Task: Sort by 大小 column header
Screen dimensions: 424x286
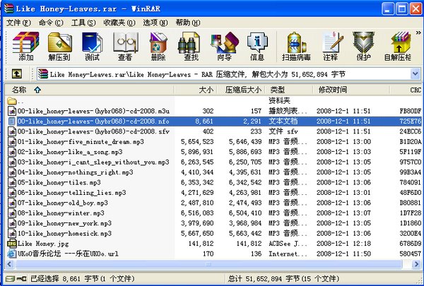Action: pos(196,90)
